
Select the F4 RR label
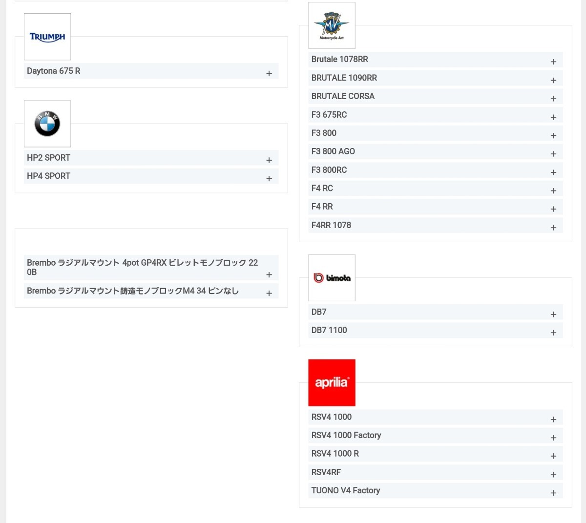click(322, 207)
